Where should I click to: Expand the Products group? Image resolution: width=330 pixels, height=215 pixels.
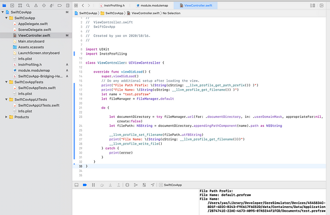point(6,117)
